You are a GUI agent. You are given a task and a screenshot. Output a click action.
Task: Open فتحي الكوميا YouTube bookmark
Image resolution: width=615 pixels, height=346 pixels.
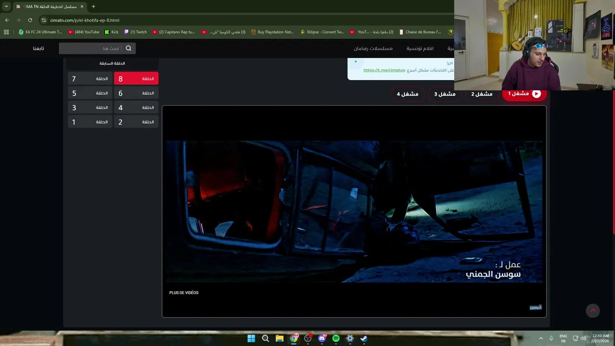tap(223, 32)
